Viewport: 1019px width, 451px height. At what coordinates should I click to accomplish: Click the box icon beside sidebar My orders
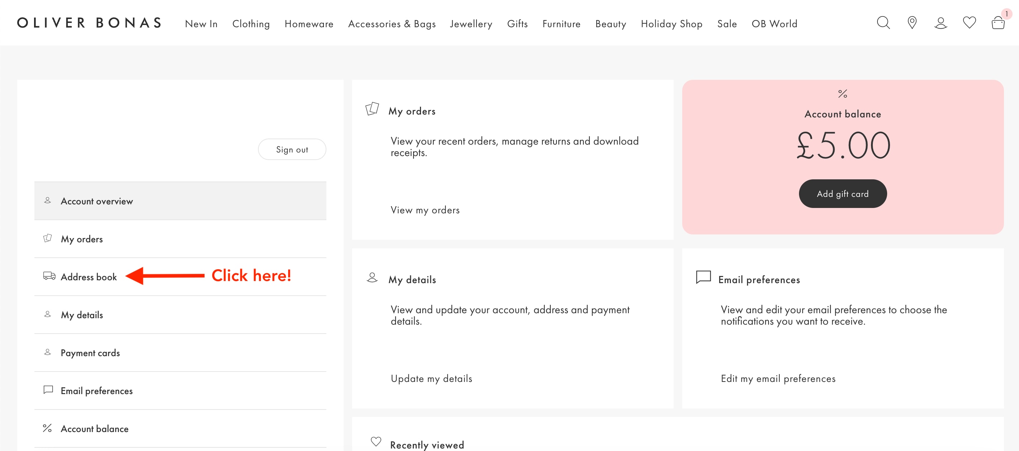pyautogui.click(x=47, y=238)
